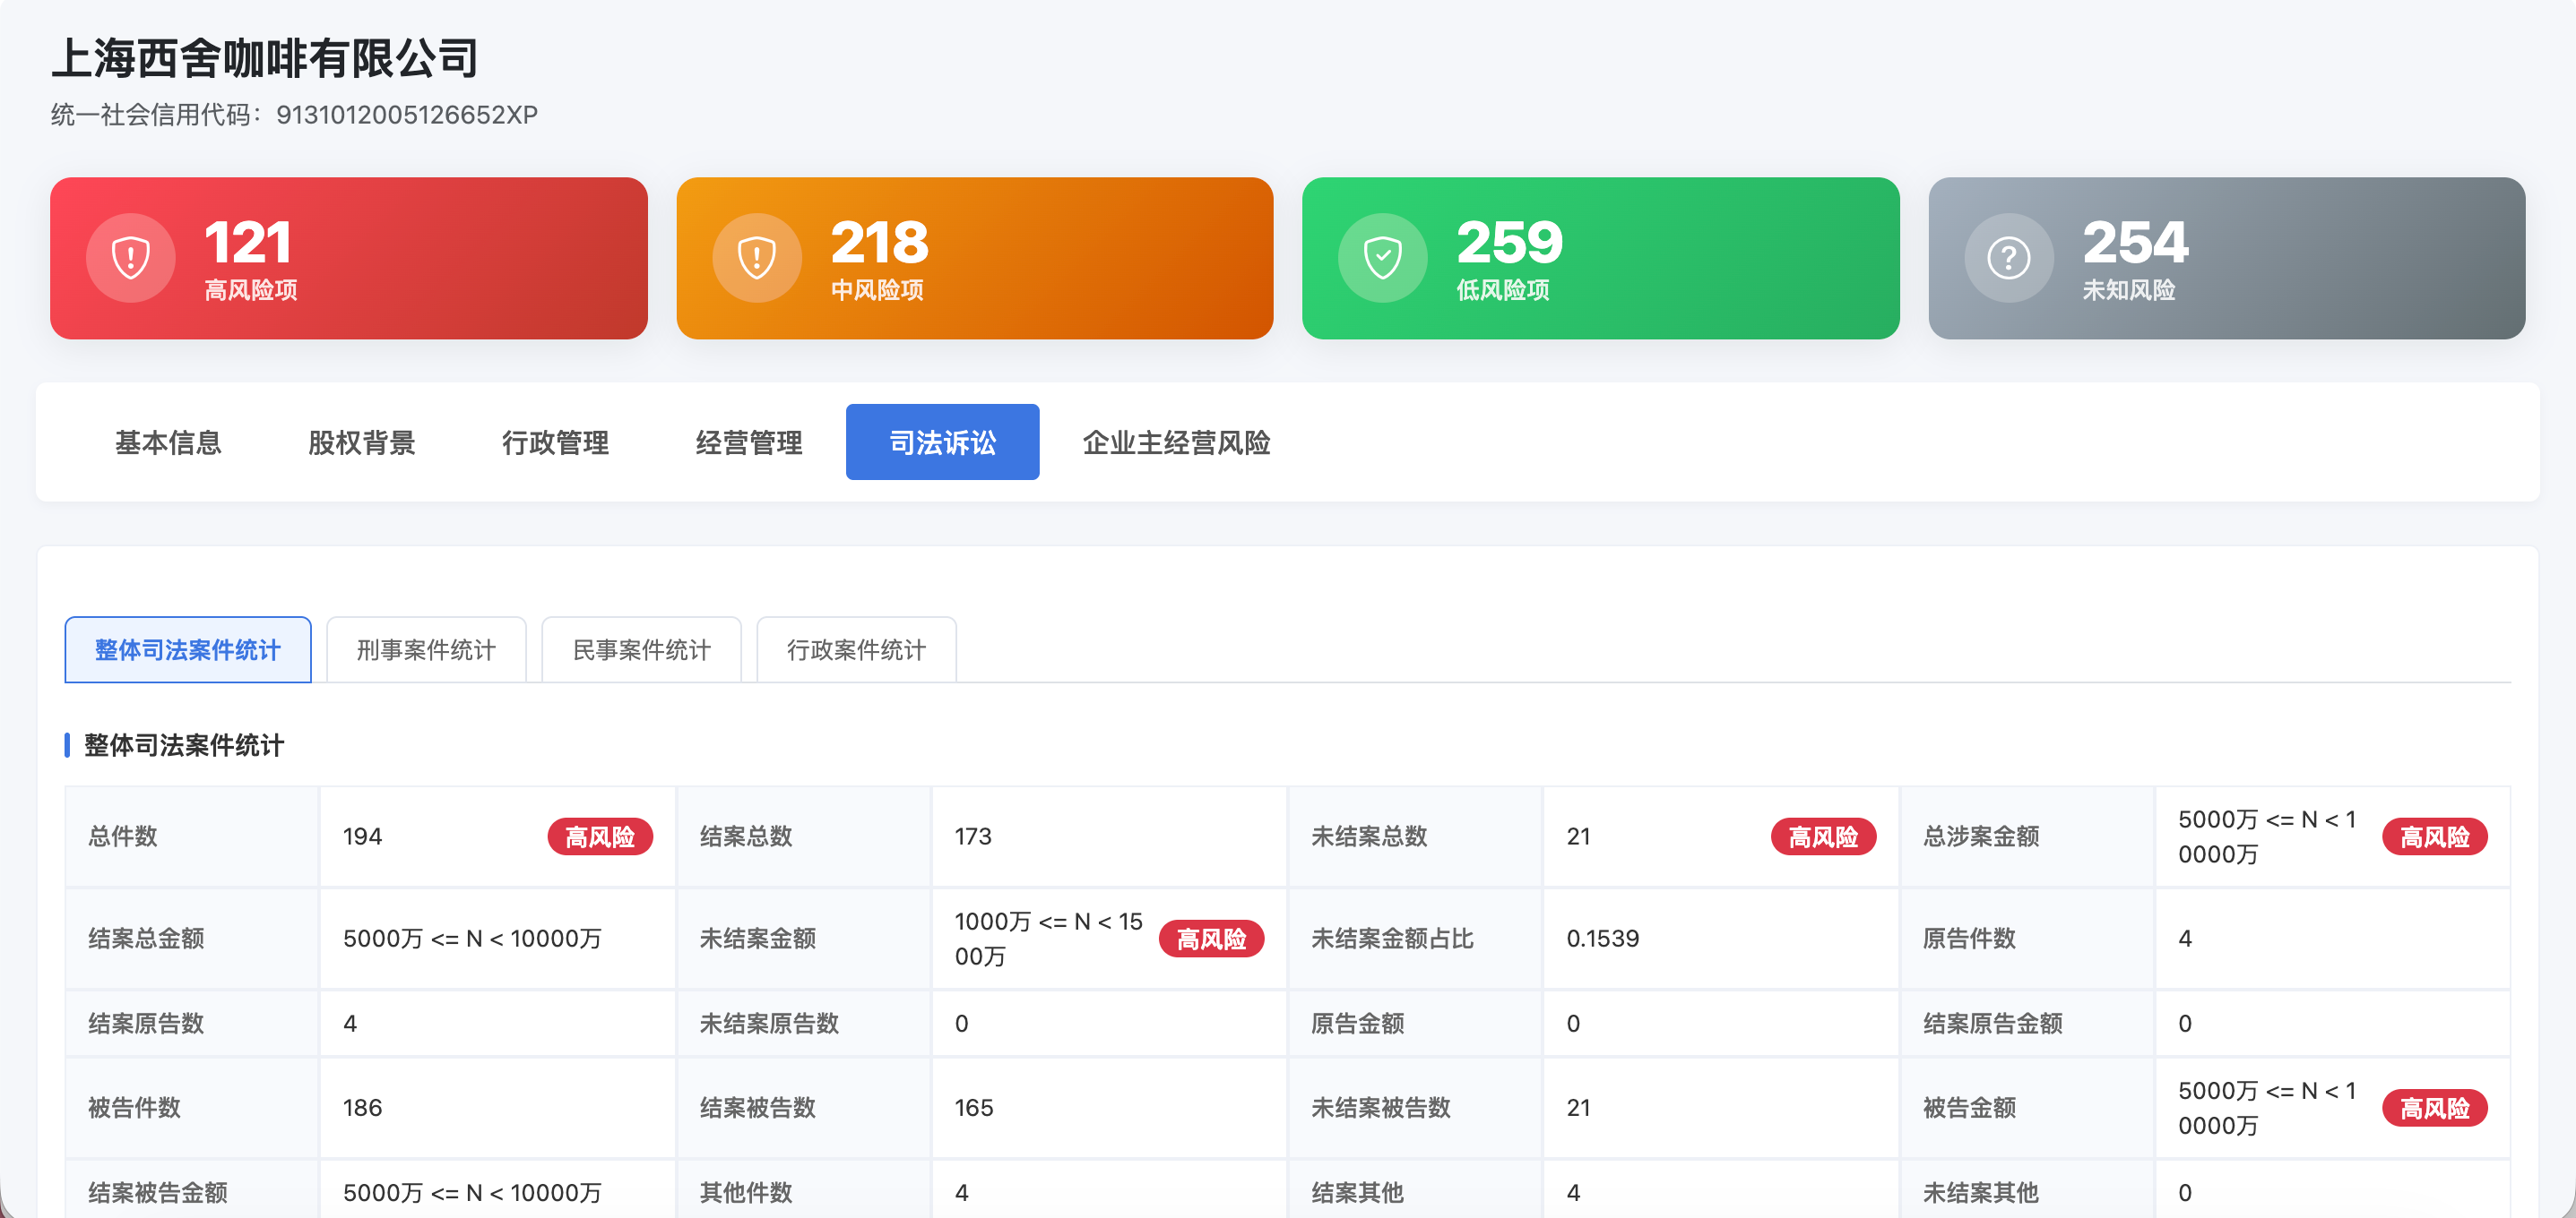Click the 被告件数 value 186
2576x1218 pixels.
pyautogui.click(x=362, y=1108)
